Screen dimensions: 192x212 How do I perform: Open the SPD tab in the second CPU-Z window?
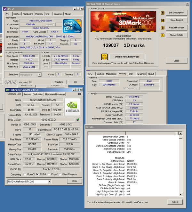tap(131, 74)
